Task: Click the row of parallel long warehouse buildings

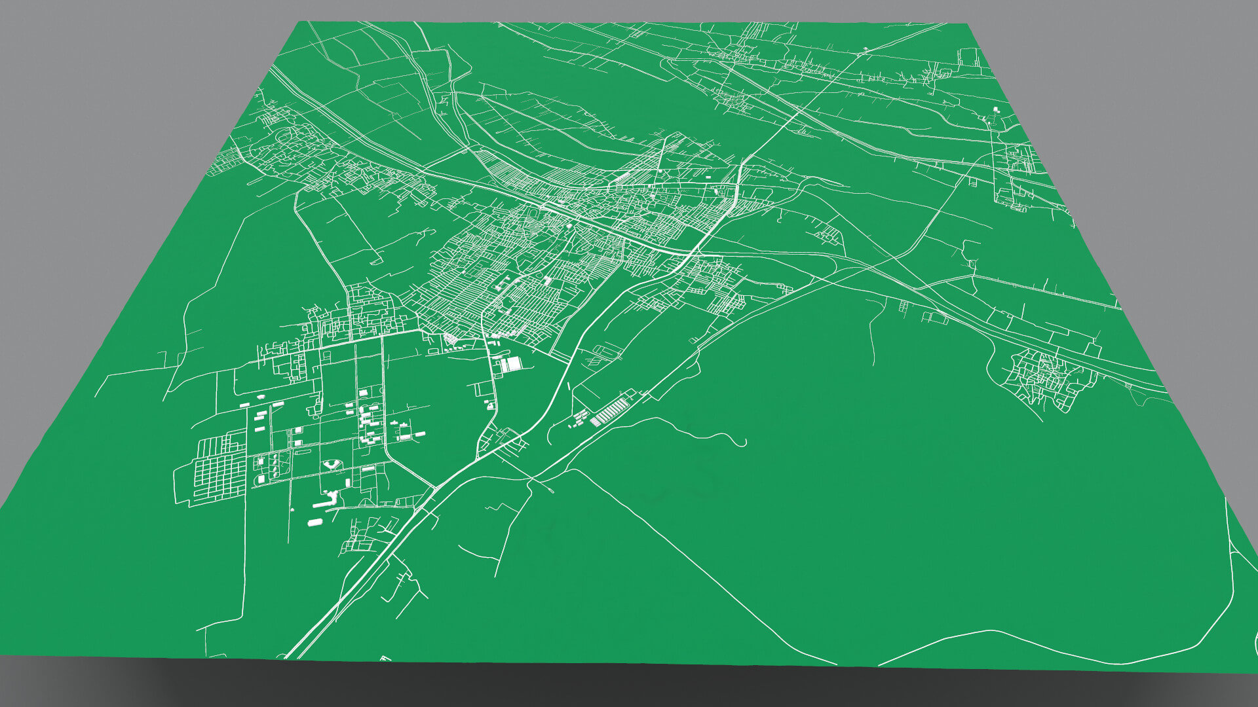Action: (x=611, y=411)
